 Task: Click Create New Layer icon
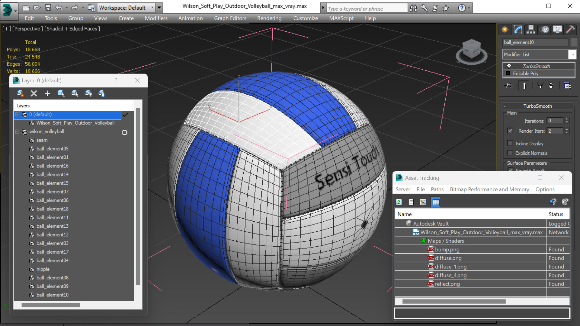20,93
